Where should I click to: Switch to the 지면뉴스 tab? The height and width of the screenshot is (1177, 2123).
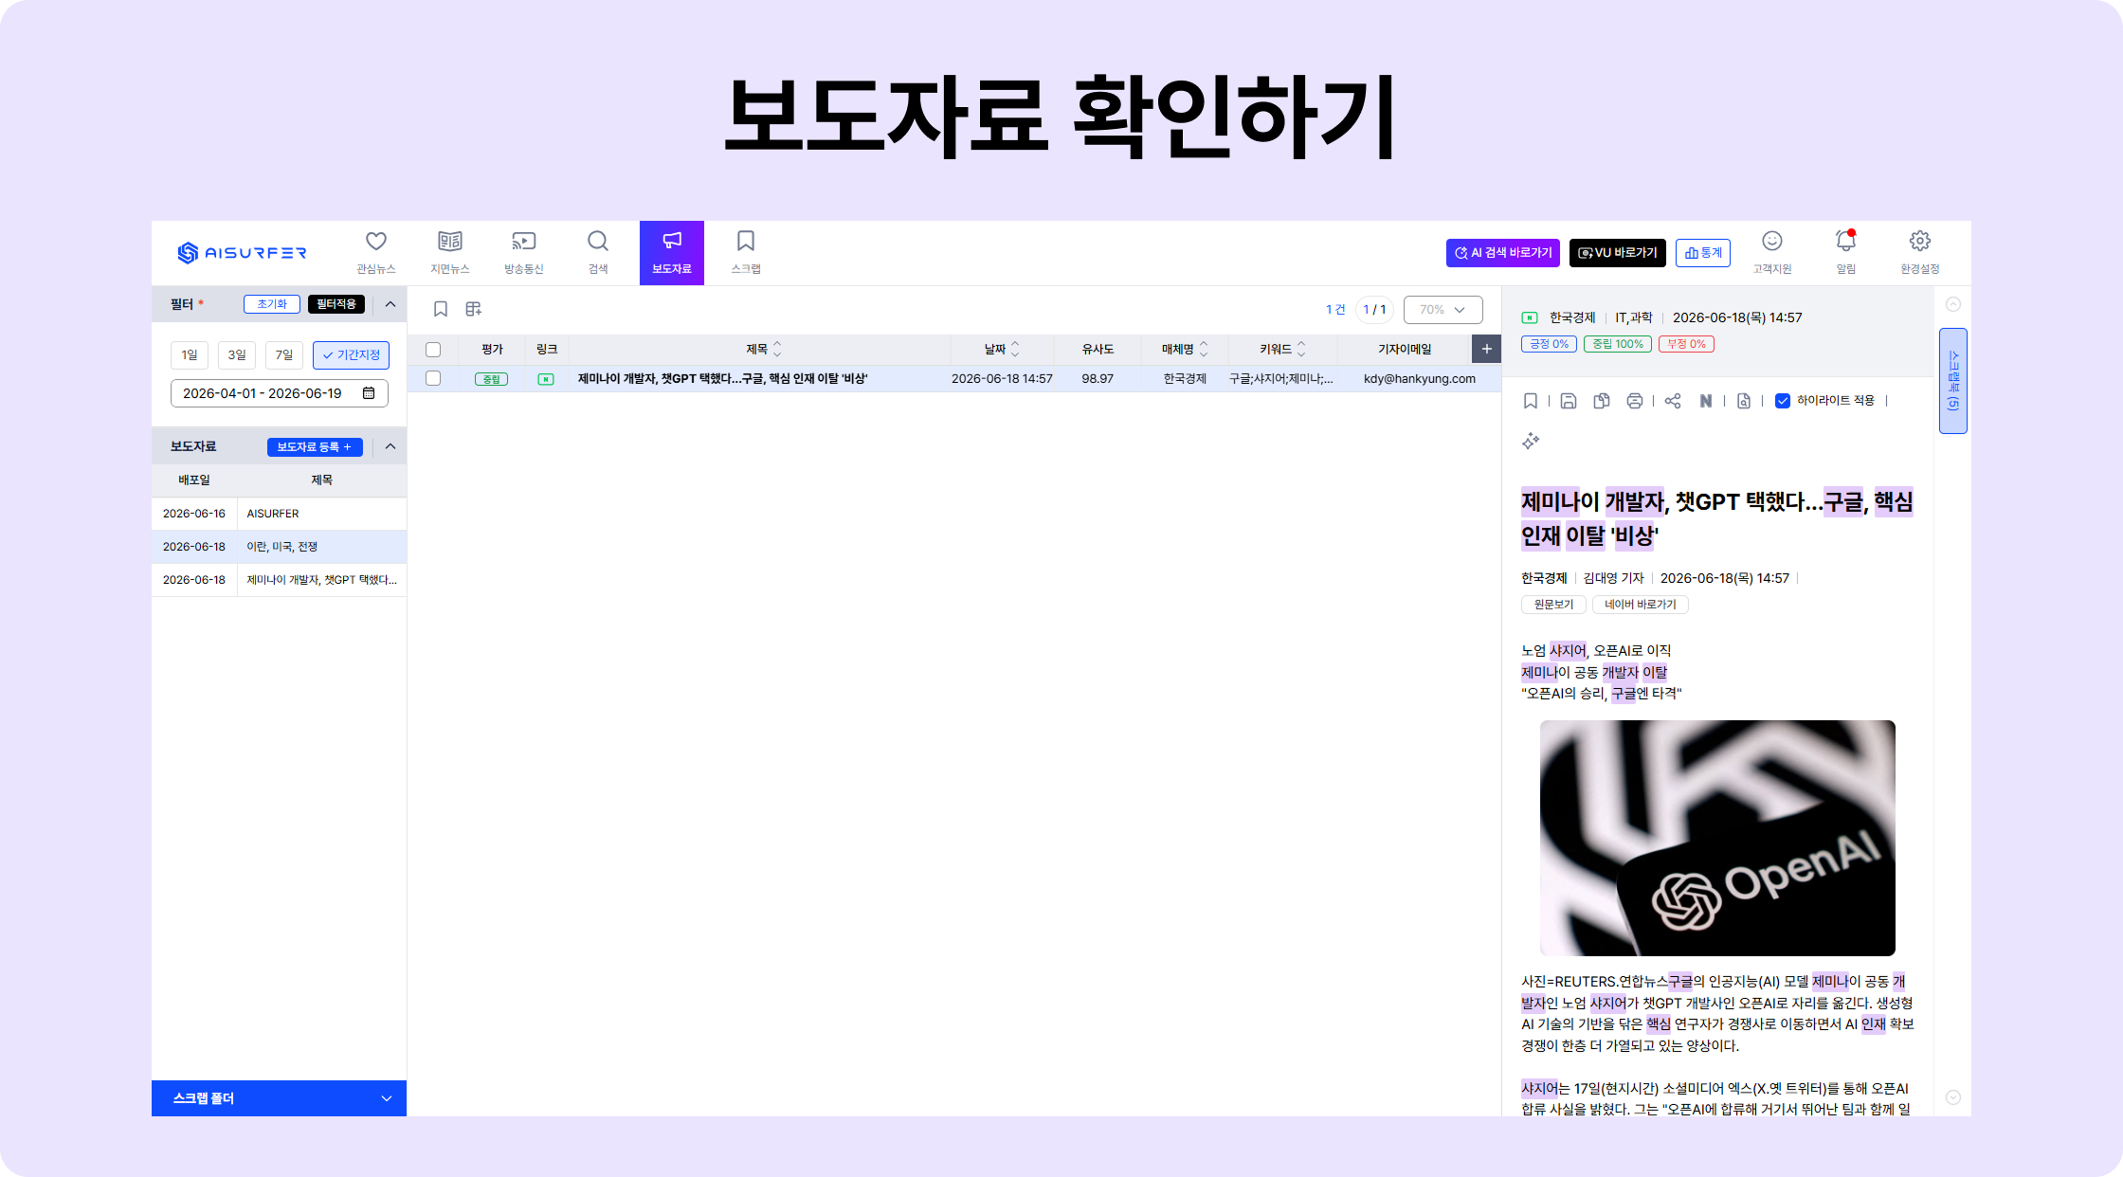click(x=450, y=252)
